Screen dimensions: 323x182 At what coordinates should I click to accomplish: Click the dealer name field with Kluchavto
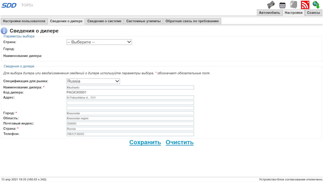click(130, 87)
